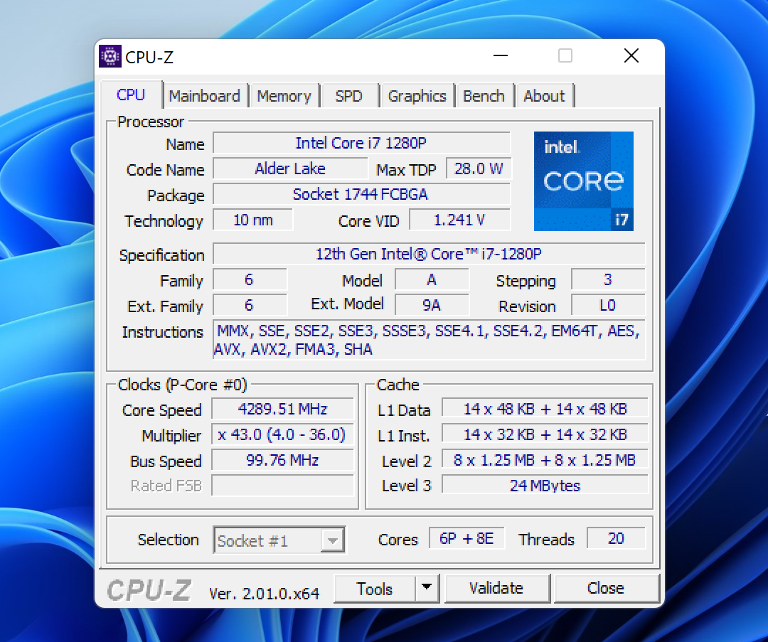Click the Level 2 cache value
The height and width of the screenshot is (642, 768).
tap(545, 460)
